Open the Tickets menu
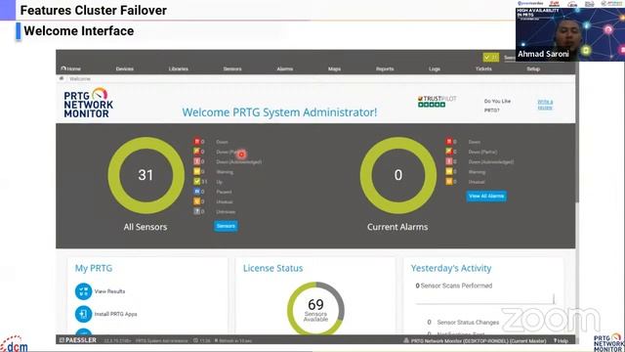 [x=483, y=68]
